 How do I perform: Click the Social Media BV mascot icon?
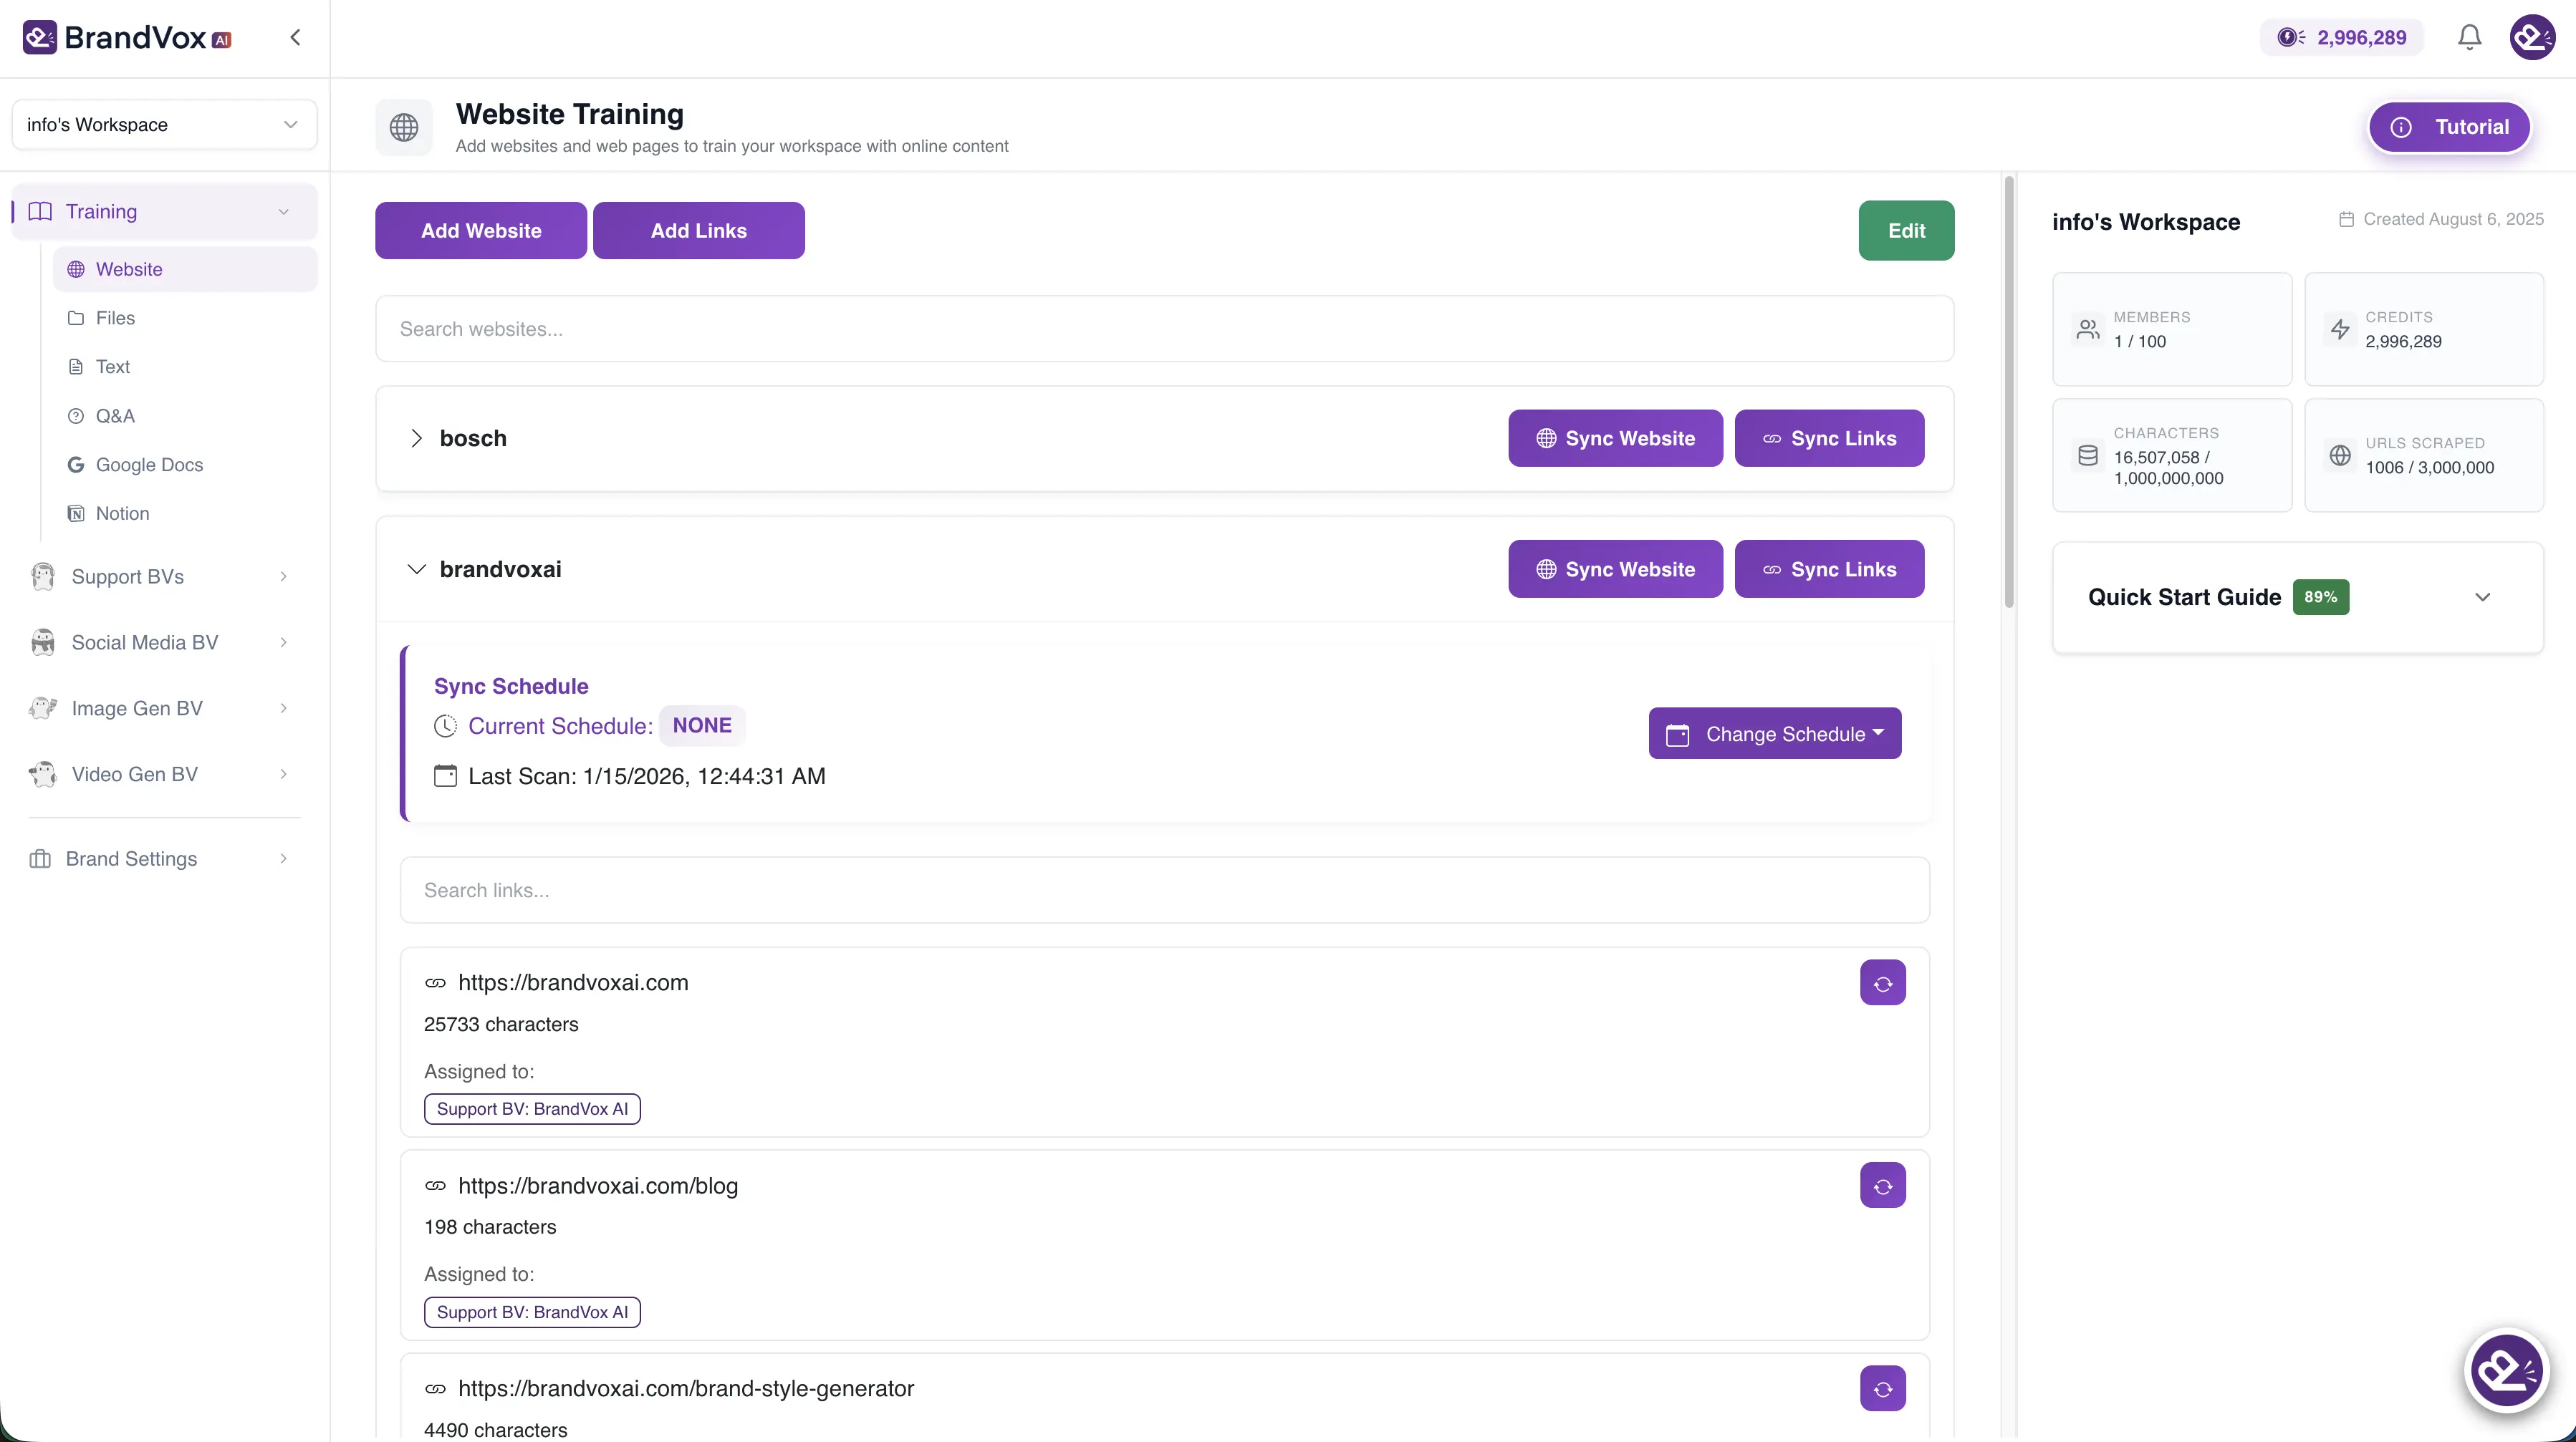[x=42, y=642]
